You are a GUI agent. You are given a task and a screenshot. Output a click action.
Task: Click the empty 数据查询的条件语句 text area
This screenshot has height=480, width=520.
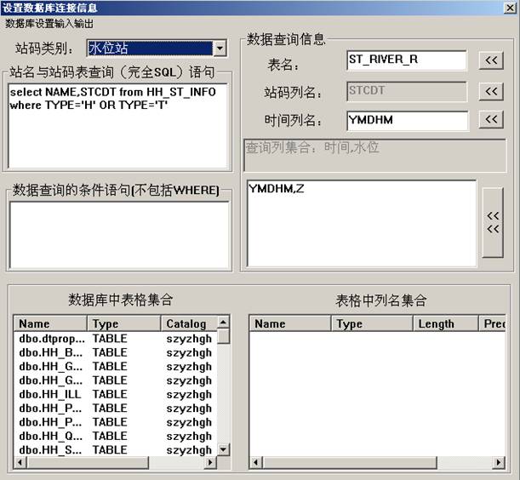pos(117,235)
